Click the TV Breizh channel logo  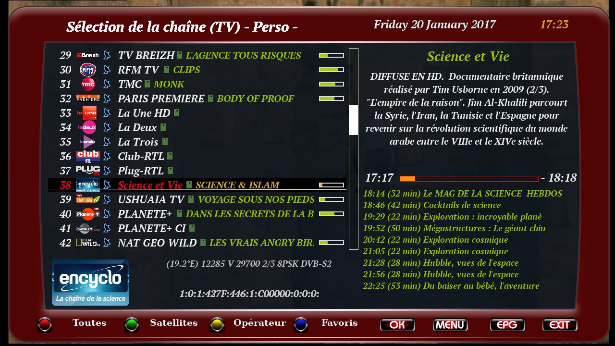pos(88,55)
